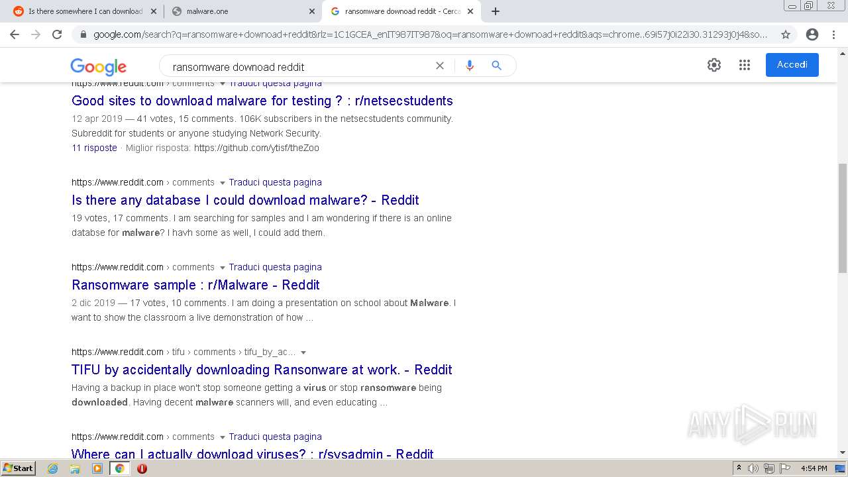Image resolution: width=848 pixels, height=477 pixels.
Task: Start voice search with the microphone icon
Action: tap(470, 66)
